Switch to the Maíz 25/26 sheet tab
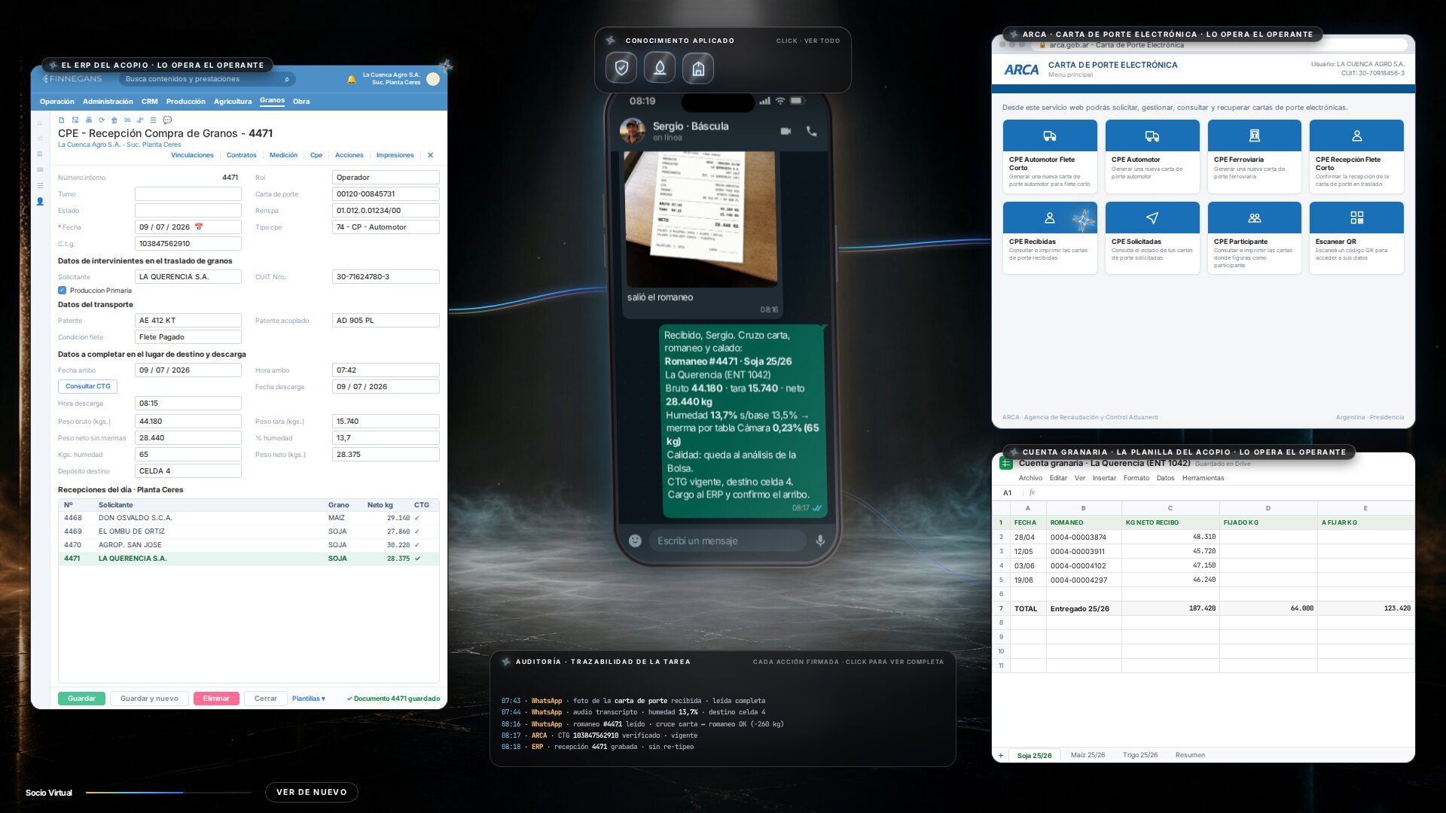Viewport: 1446px width, 813px height. click(x=1088, y=755)
